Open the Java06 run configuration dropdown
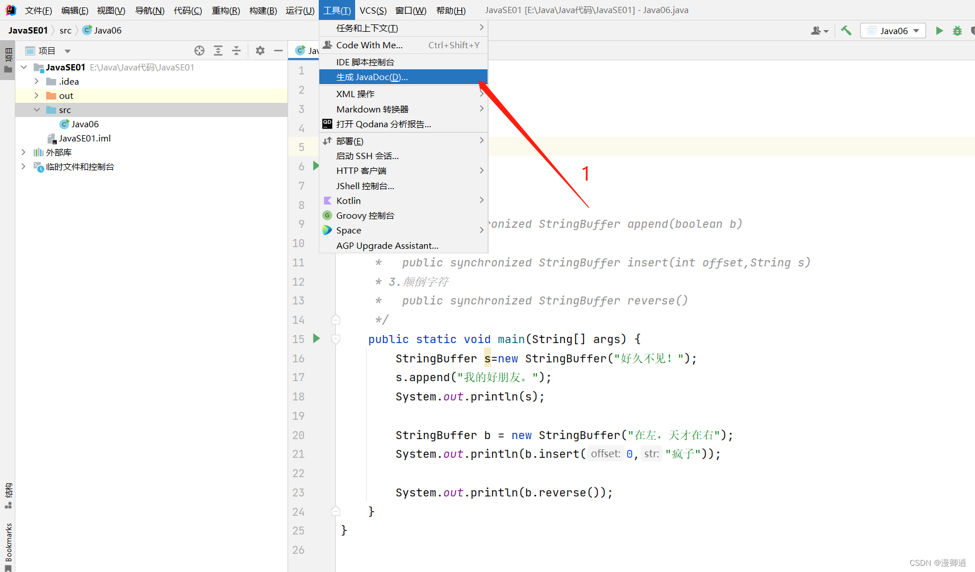975x572 pixels. [893, 31]
